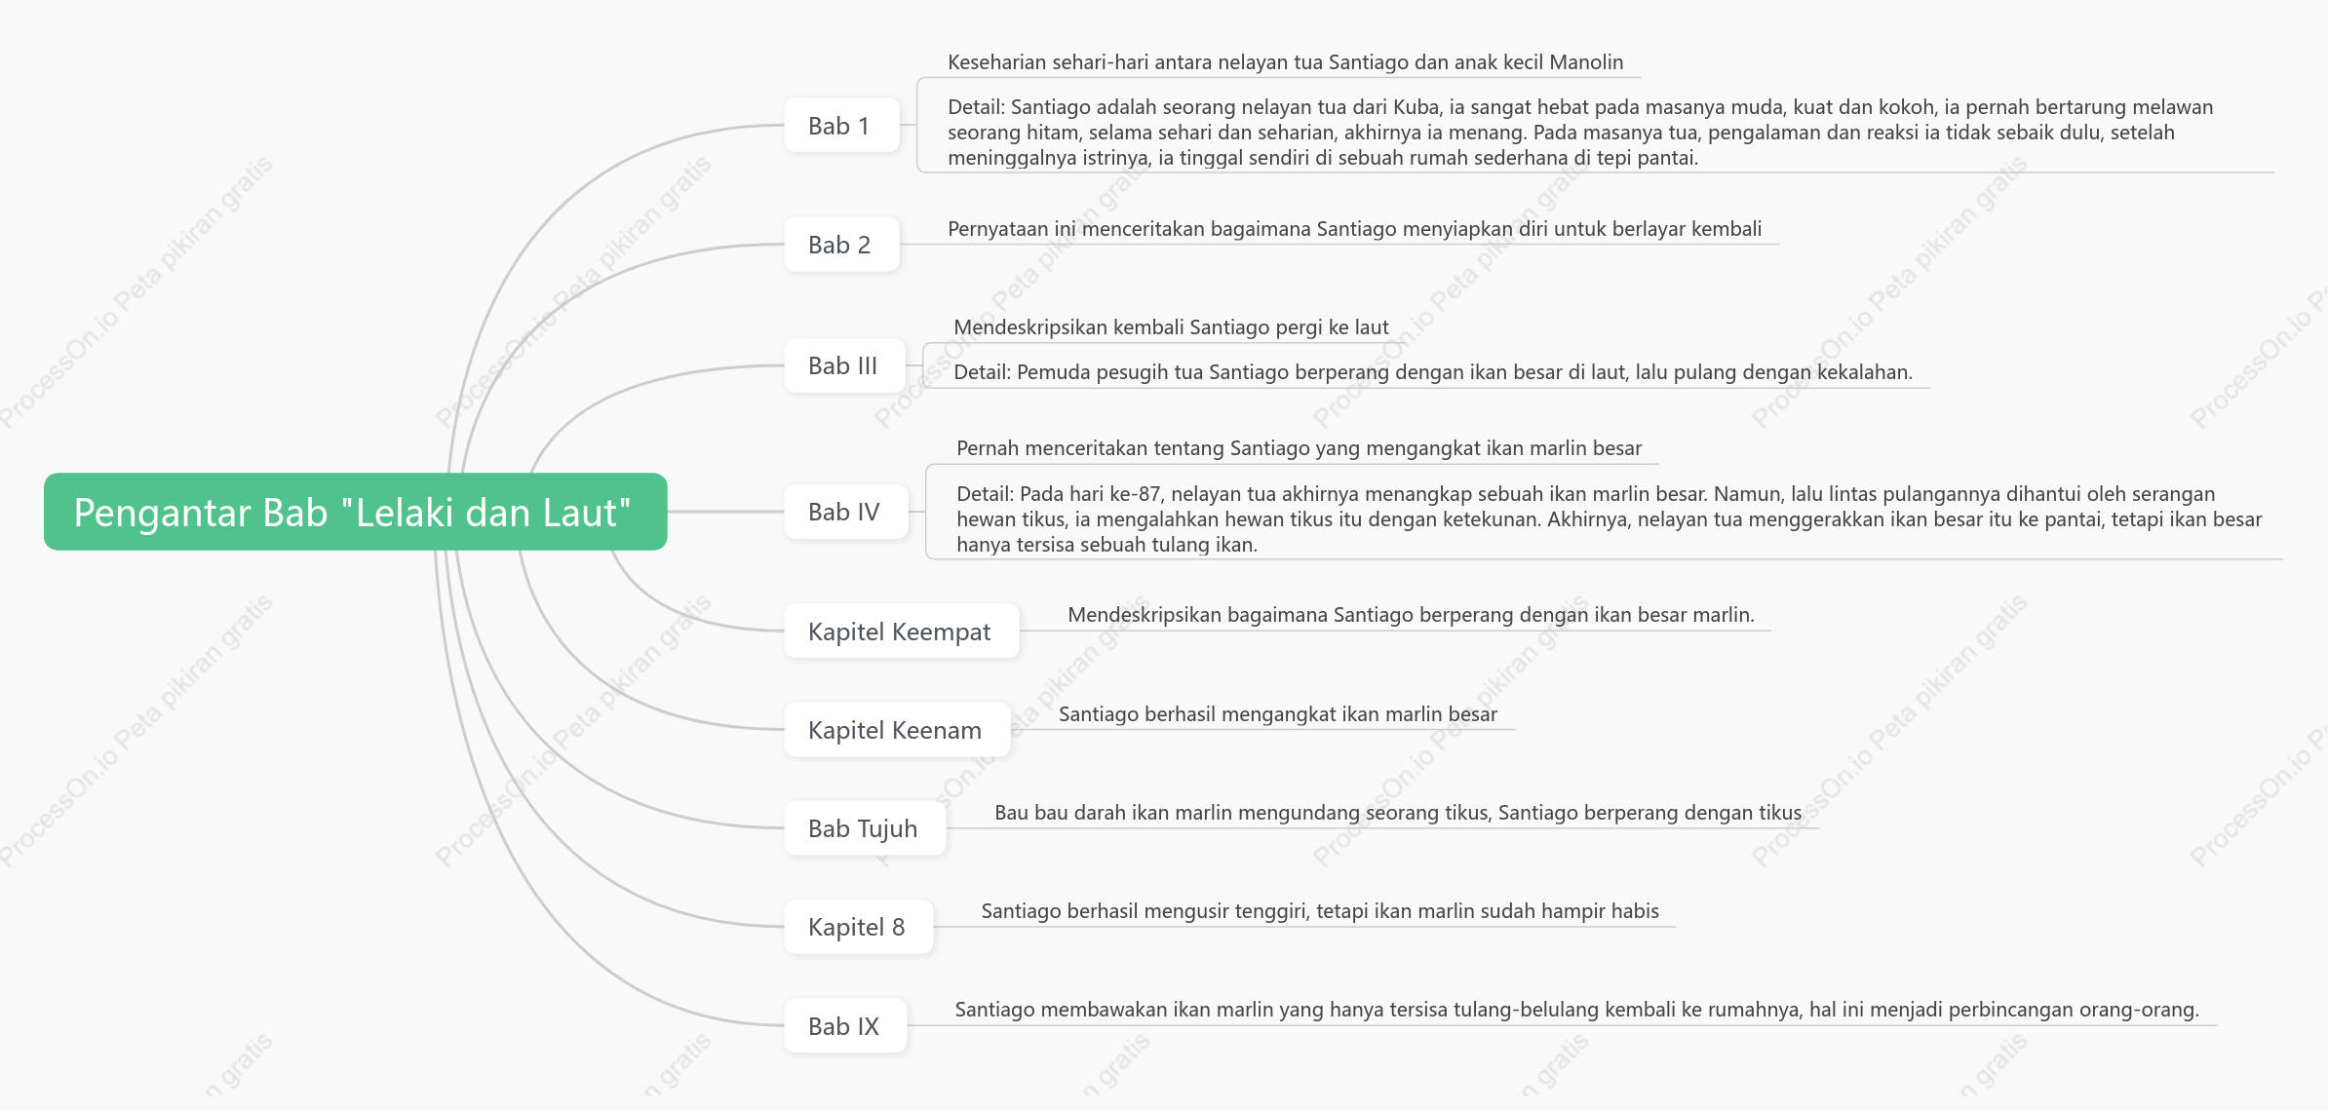Screen dimensions: 2328x1111
Task: Select the Bab 1 node
Action: [x=841, y=126]
